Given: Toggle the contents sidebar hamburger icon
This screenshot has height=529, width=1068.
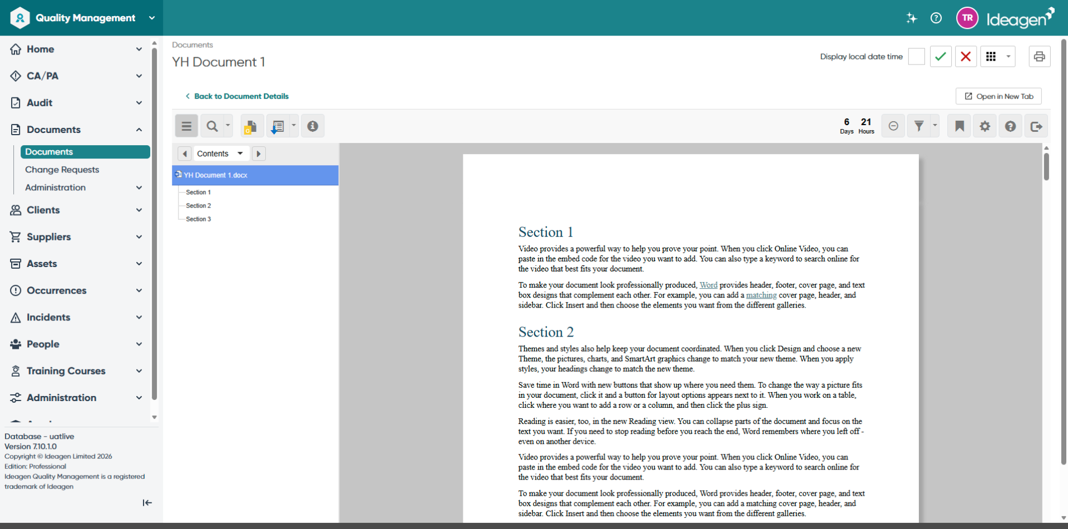Looking at the screenshot, I should coord(186,126).
